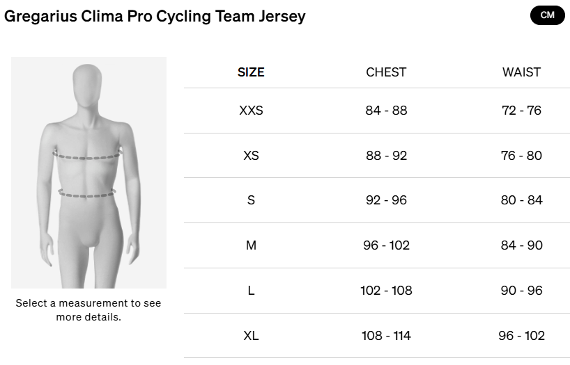Click the SIZE column header
The height and width of the screenshot is (365, 570).
pos(251,72)
